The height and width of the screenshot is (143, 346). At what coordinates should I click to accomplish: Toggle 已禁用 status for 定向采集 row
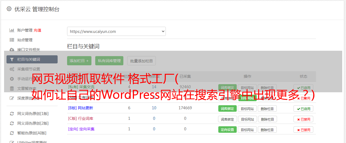[304, 130]
